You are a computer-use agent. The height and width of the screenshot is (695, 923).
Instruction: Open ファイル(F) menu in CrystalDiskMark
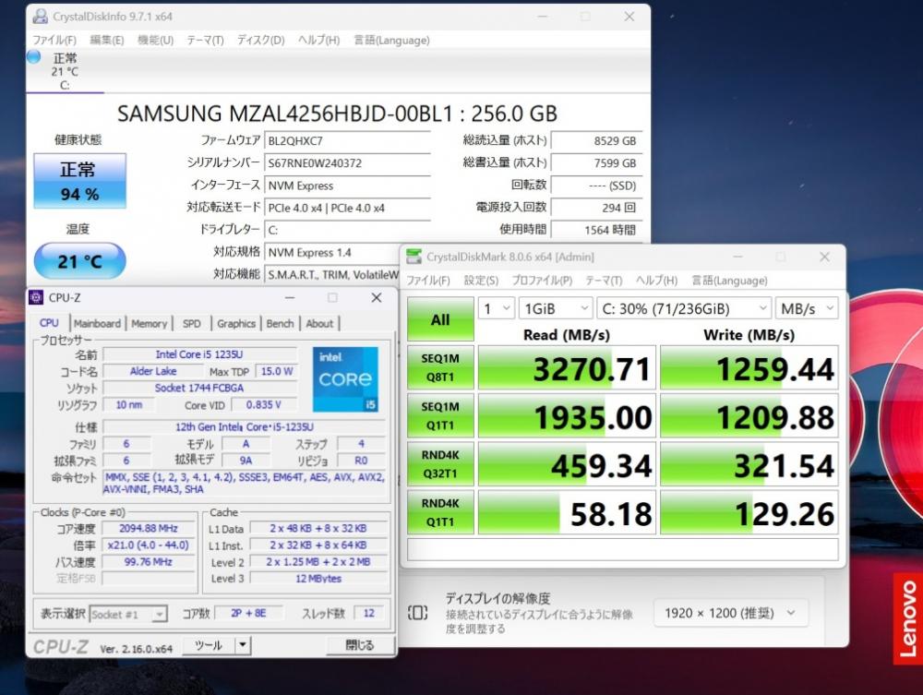[428, 280]
